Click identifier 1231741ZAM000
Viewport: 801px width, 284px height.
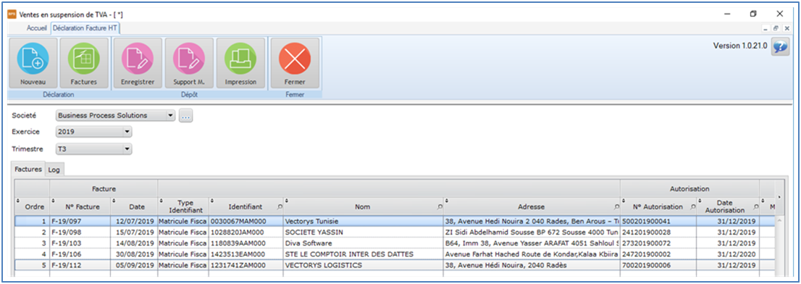[246, 265]
